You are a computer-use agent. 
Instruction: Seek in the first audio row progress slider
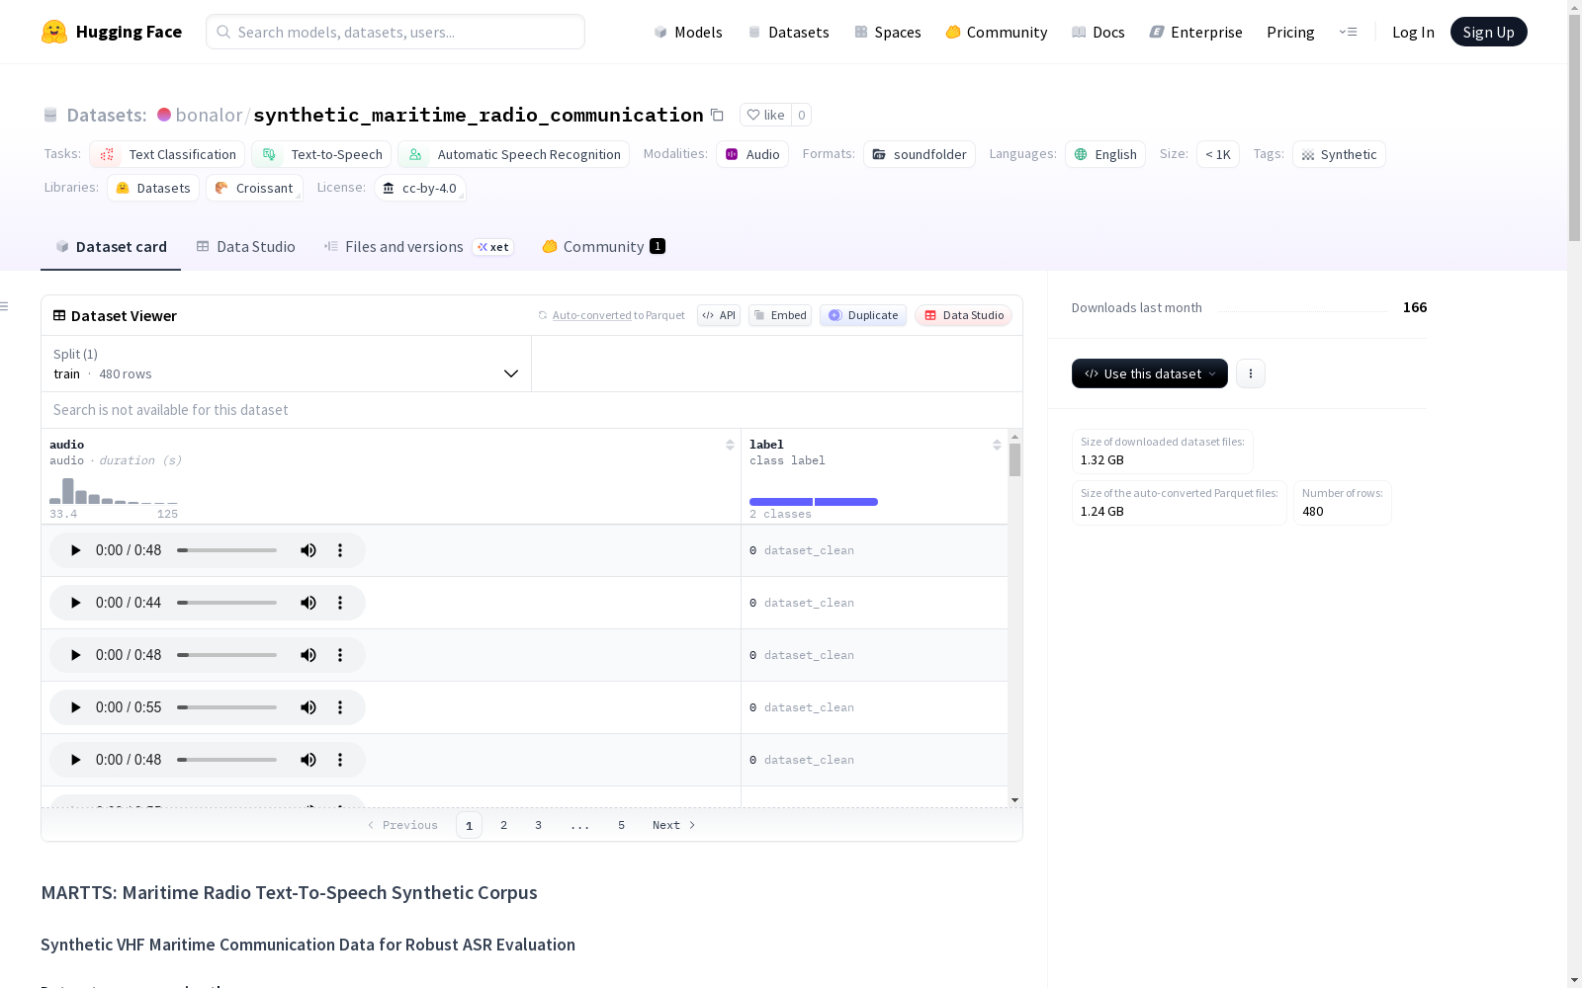tap(227, 550)
